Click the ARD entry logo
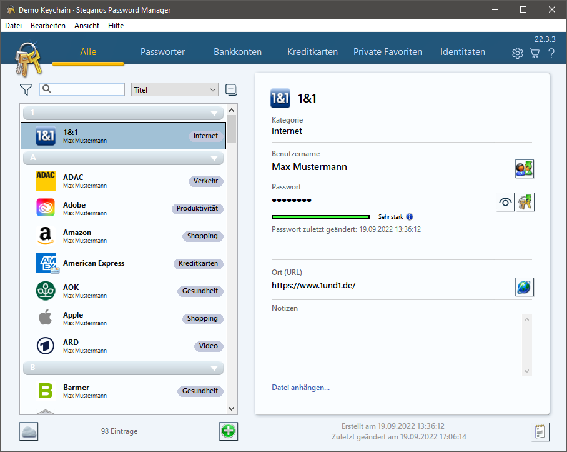Screen dimensions: 567x452 (x=46, y=346)
